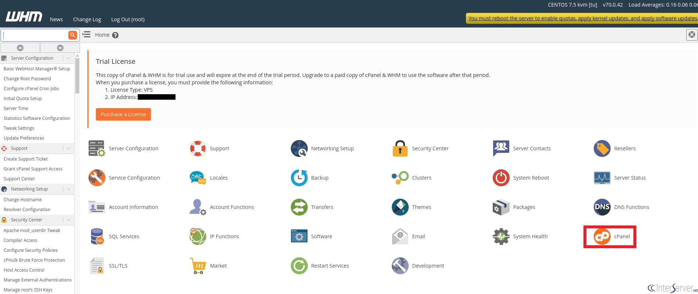Viewport: 698px width, 294px height.
Task: Open the Resellers tag icon
Action: 602,148
